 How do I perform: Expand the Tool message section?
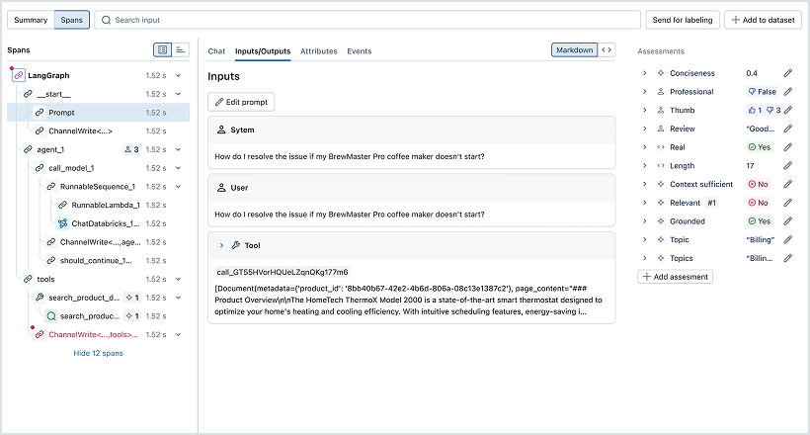point(221,245)
